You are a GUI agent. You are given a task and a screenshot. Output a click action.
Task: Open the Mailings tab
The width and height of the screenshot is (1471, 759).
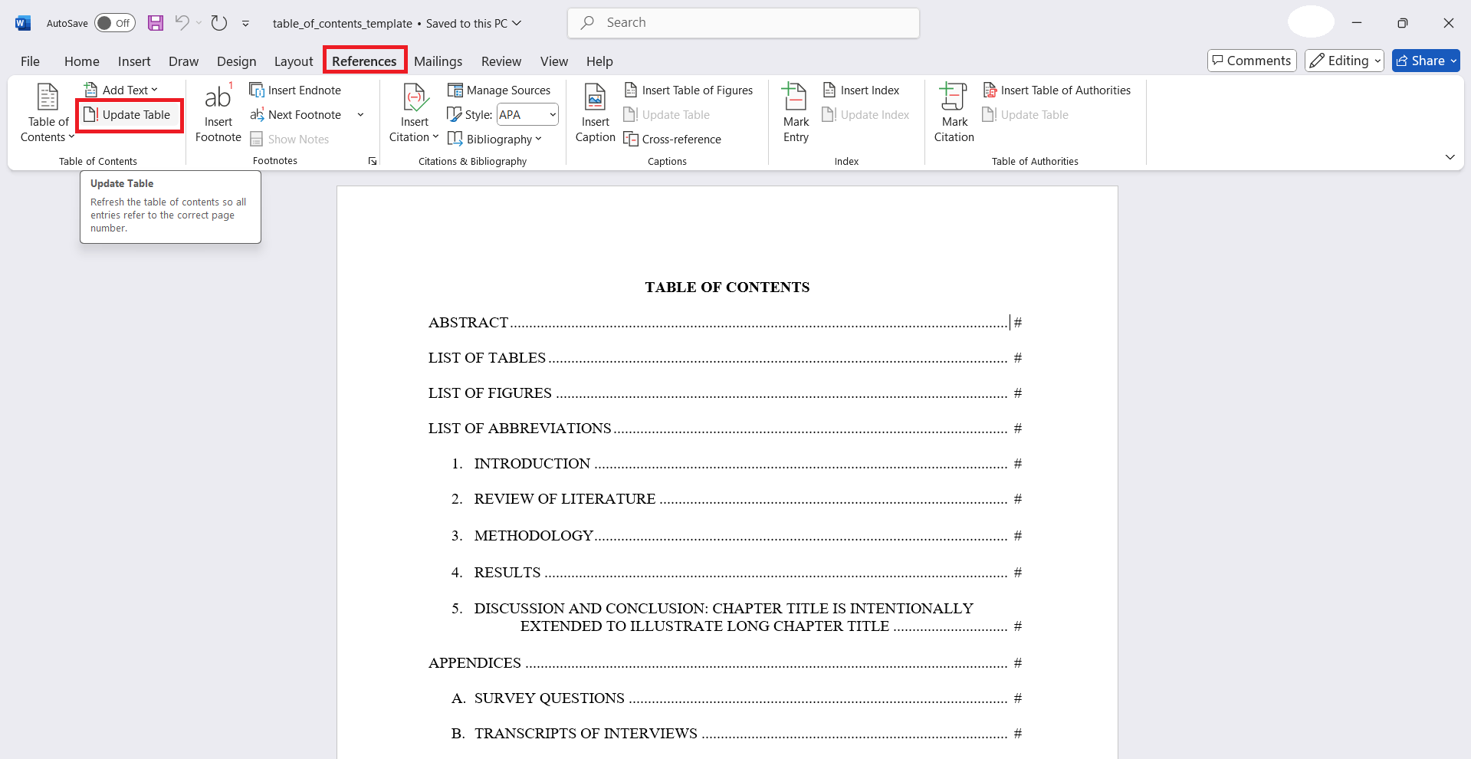click(x=438, y=61)
